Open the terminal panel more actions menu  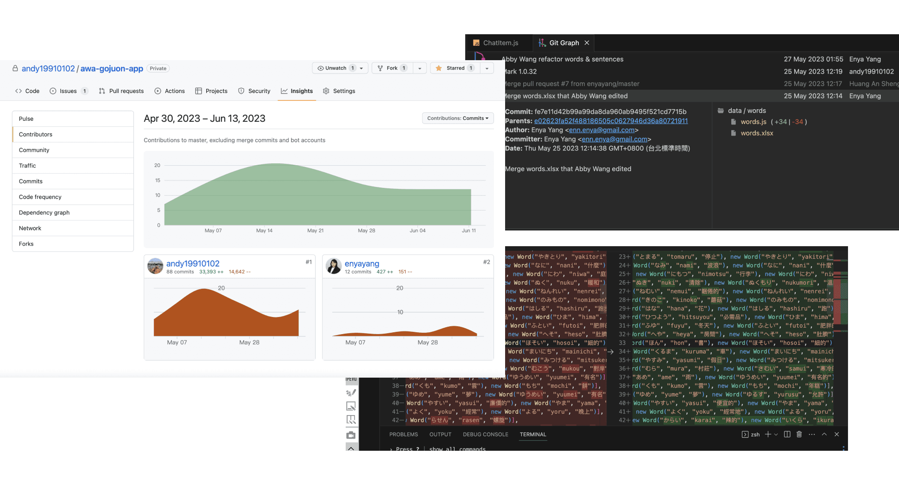tap(812, 434)
